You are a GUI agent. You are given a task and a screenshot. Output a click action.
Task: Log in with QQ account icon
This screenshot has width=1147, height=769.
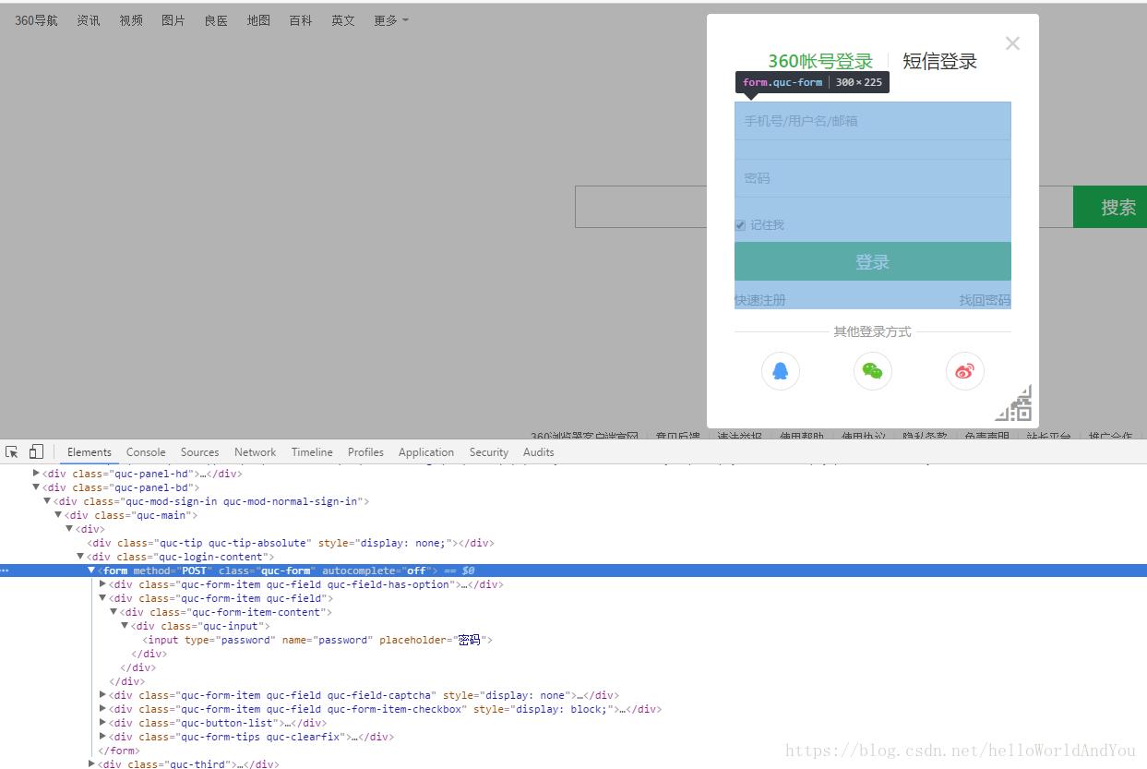781,371
